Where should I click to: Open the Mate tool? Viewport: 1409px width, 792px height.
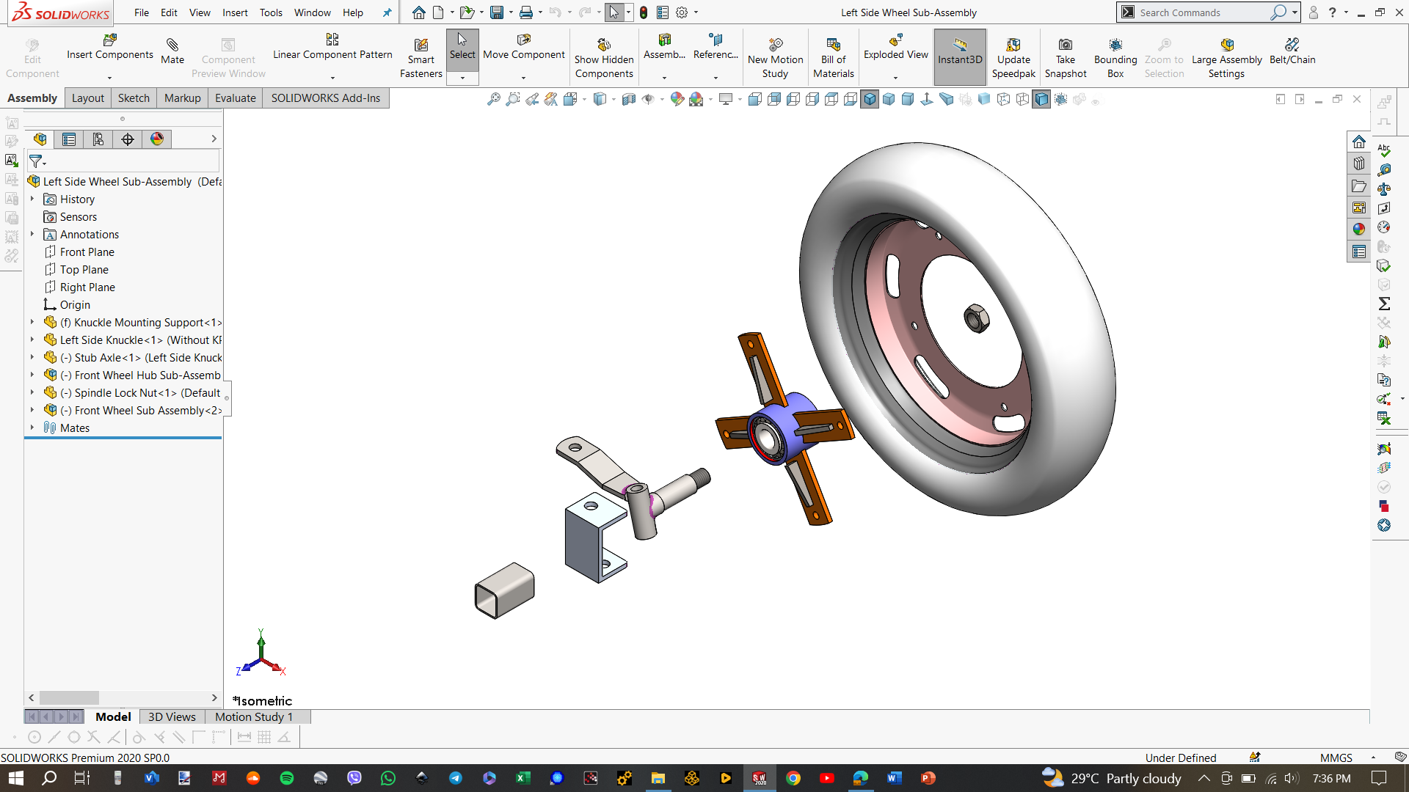click(x=172, y=51)
